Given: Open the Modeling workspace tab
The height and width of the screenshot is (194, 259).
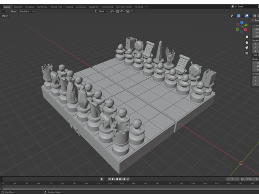Looking at the screenshot, I should [18, 7].
